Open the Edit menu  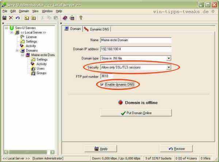[x=13, y=11]
